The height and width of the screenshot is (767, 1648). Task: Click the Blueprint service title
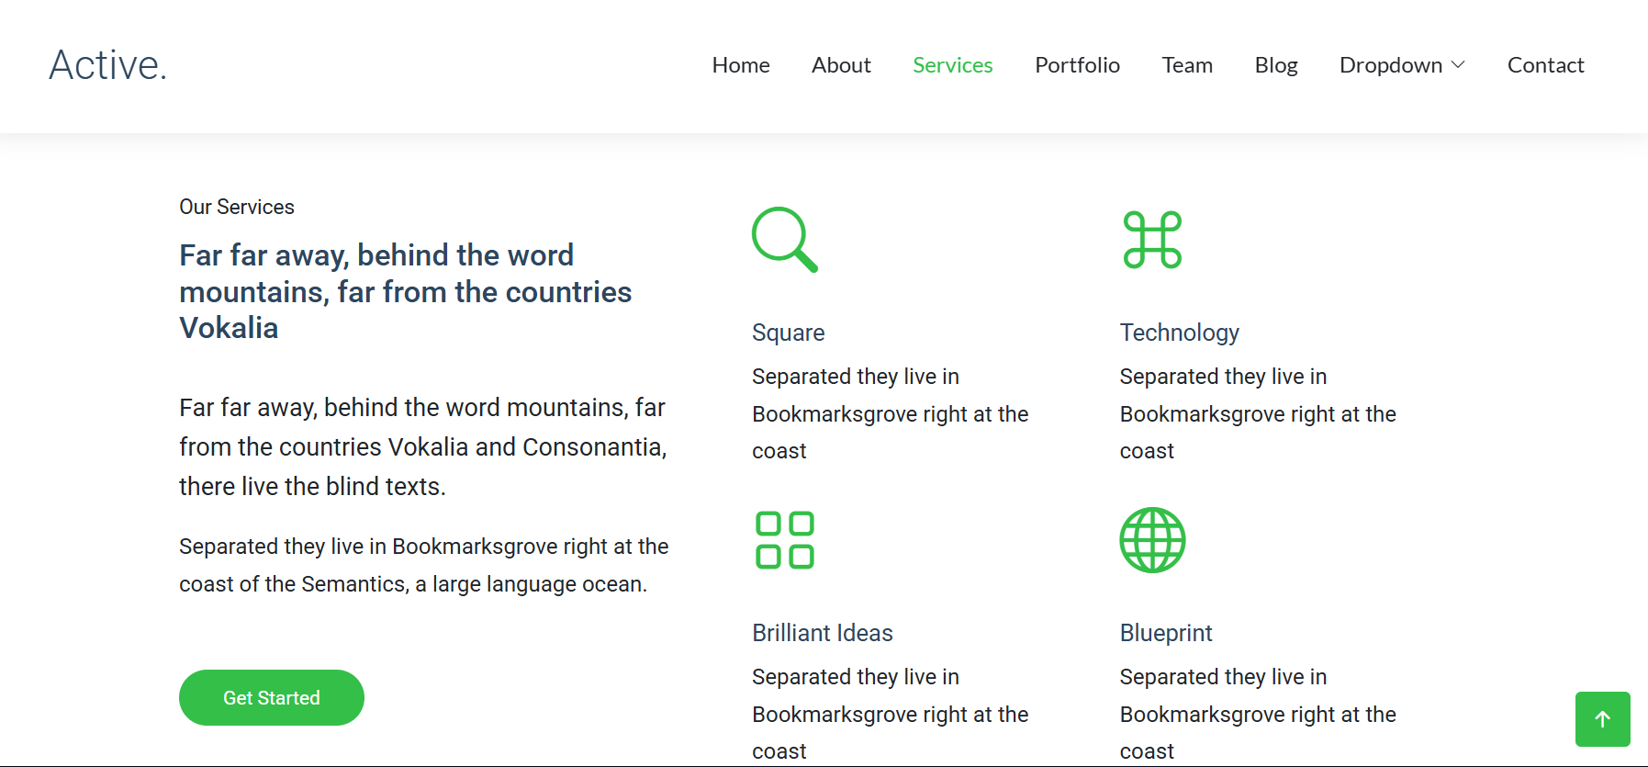(1165, 633)
